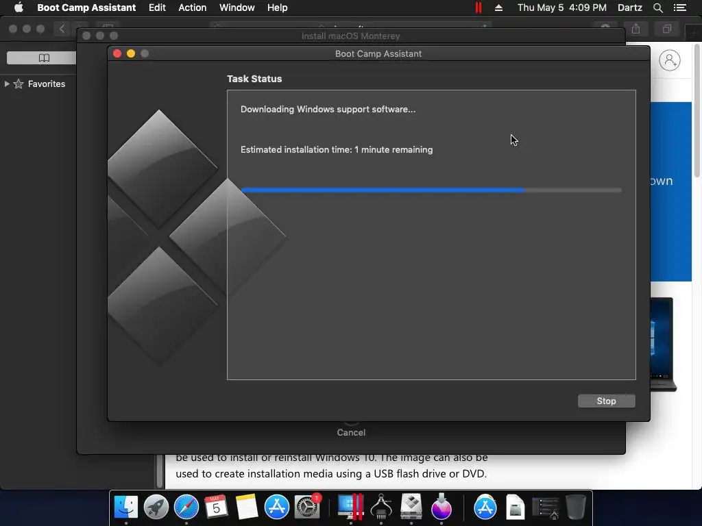Open the Window menu

point(237,8)
